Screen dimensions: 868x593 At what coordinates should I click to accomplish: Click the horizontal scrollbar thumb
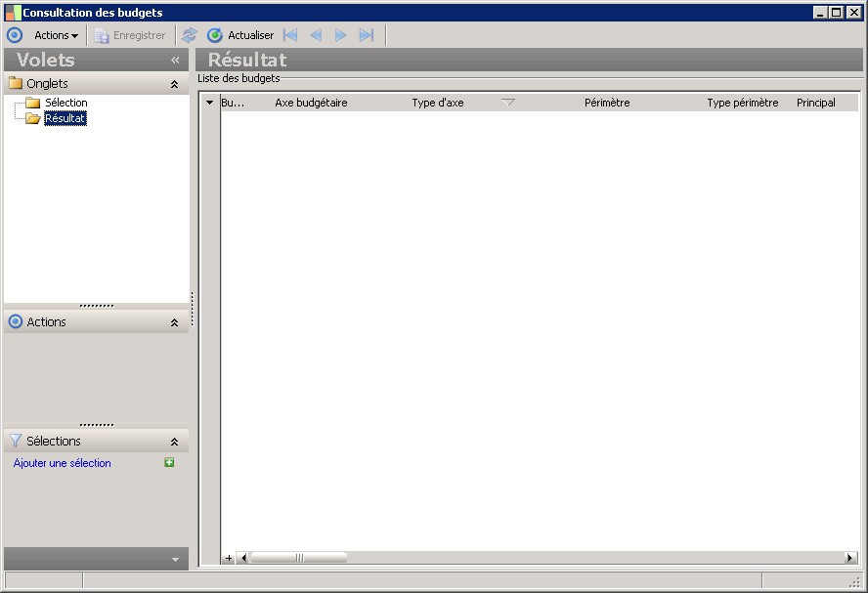coord(299,558)
